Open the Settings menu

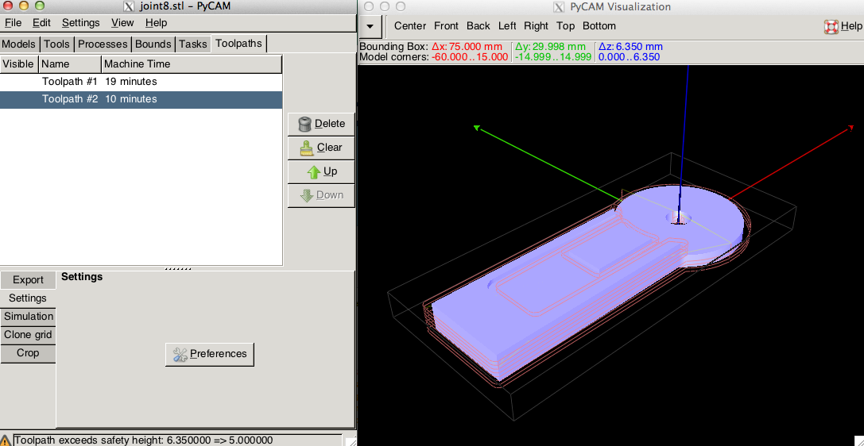tap(80, 23)
